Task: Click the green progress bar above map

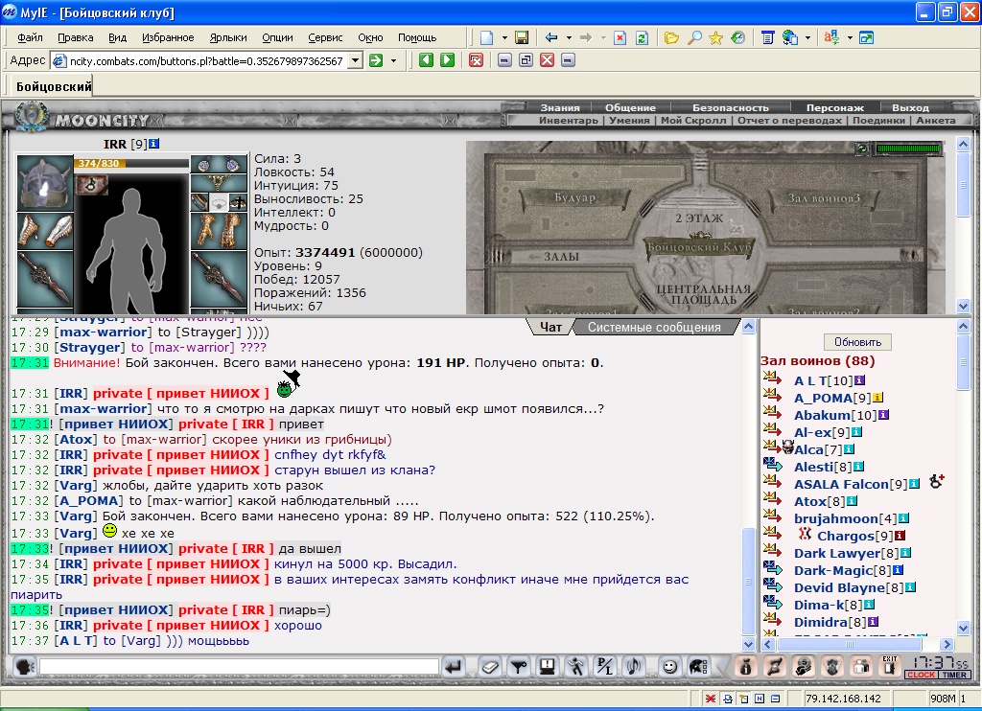Action: point(908,149)
